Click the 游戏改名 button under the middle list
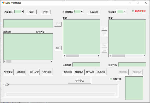Screen dimensions: 150x103 pyautogui.click(x=79, y=72)
